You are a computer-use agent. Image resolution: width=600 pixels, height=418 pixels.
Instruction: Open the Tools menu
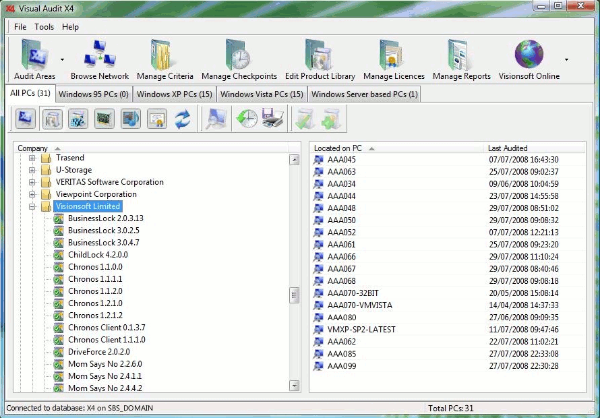(44, 27)
